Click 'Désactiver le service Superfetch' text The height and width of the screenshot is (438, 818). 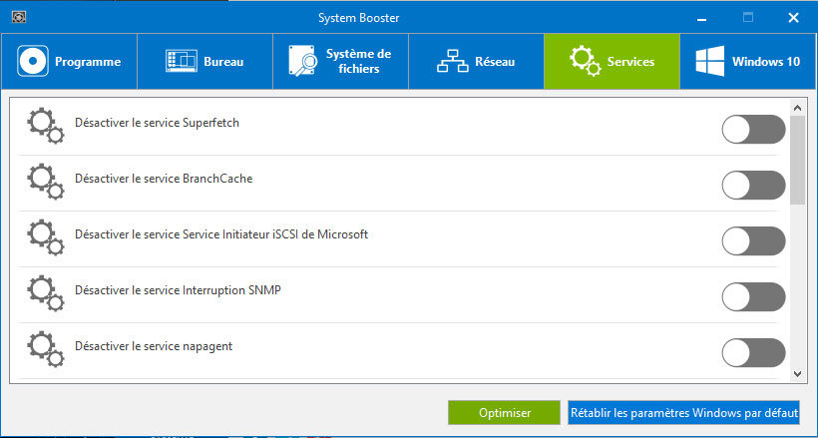tap(157, 123)
